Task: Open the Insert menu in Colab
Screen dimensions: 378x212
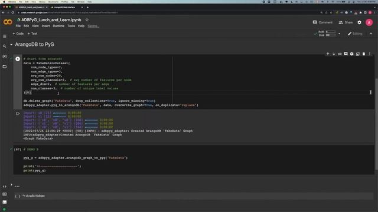Action: 45,26
